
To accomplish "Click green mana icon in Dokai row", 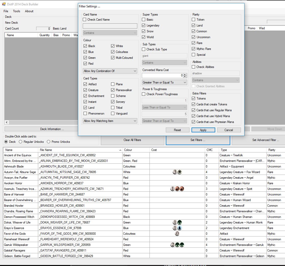I will pos(179,222).
